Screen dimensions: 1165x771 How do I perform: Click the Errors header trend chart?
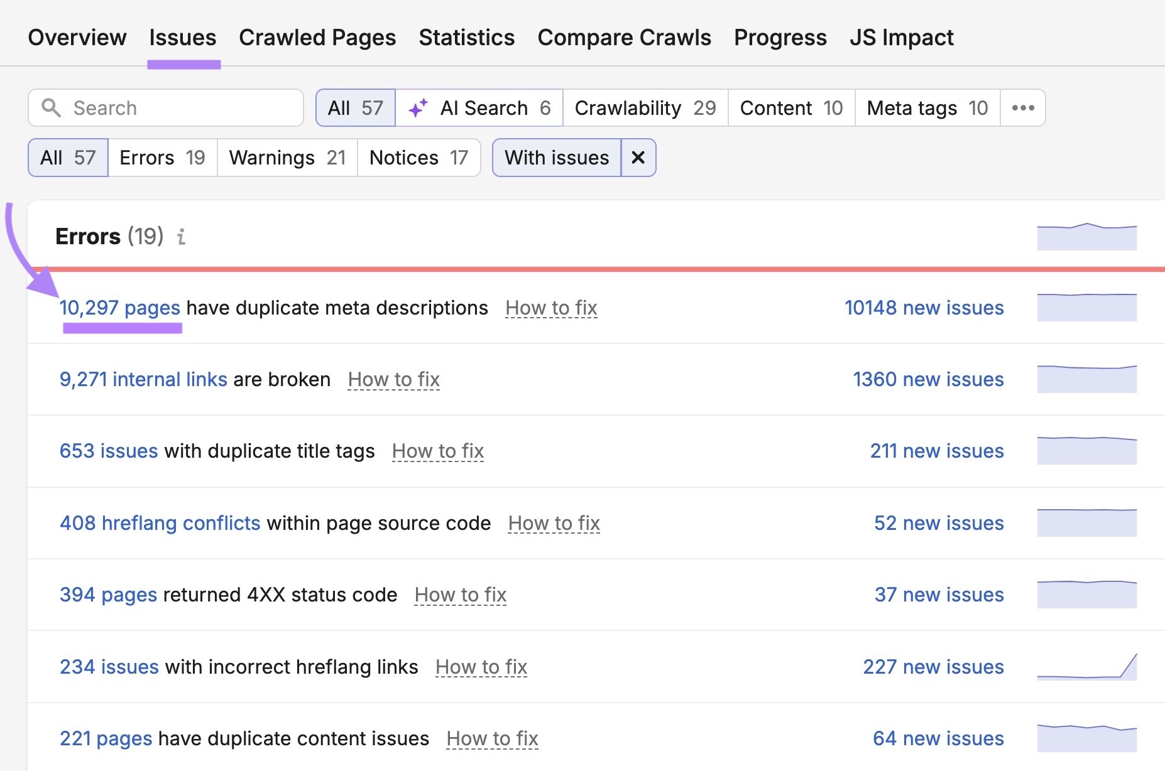(1087, 237)
